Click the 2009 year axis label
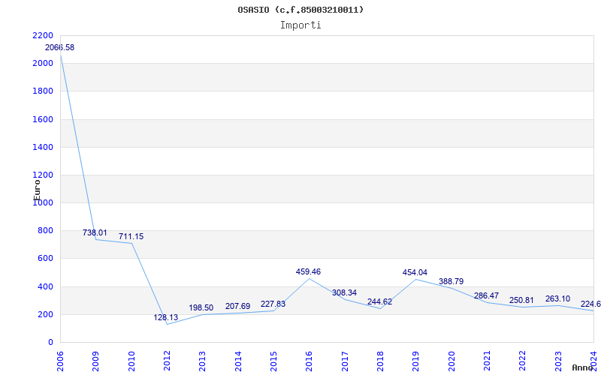 point(96,361)
